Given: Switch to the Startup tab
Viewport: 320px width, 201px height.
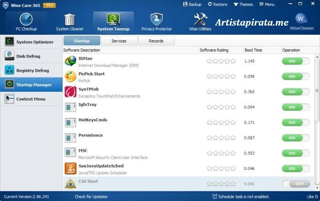Looking at the screenshot, I should [82, 41].
